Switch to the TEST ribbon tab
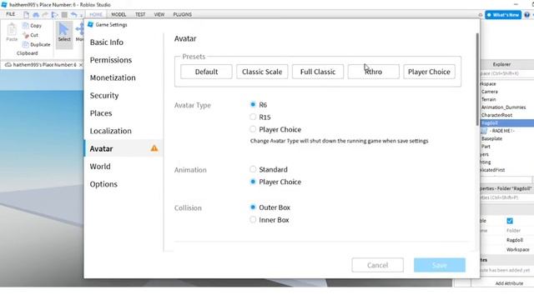Image resolution: width=534 pixels, height=300 pixels. click(140, 15)
